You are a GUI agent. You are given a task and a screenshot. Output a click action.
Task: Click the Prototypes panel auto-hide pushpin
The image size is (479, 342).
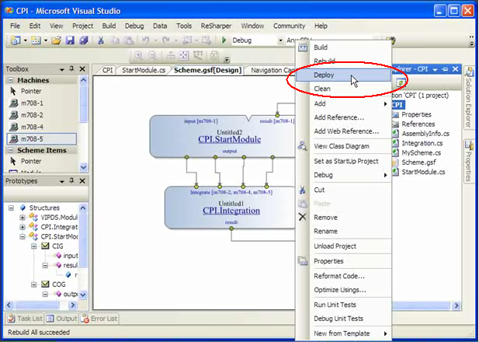71,181
